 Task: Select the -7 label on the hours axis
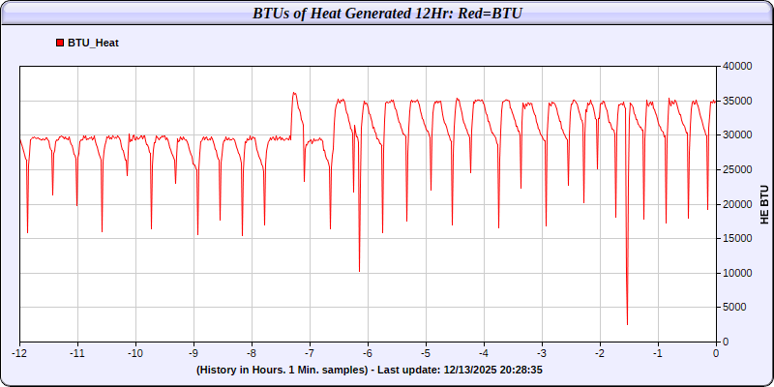pos(310,353)
